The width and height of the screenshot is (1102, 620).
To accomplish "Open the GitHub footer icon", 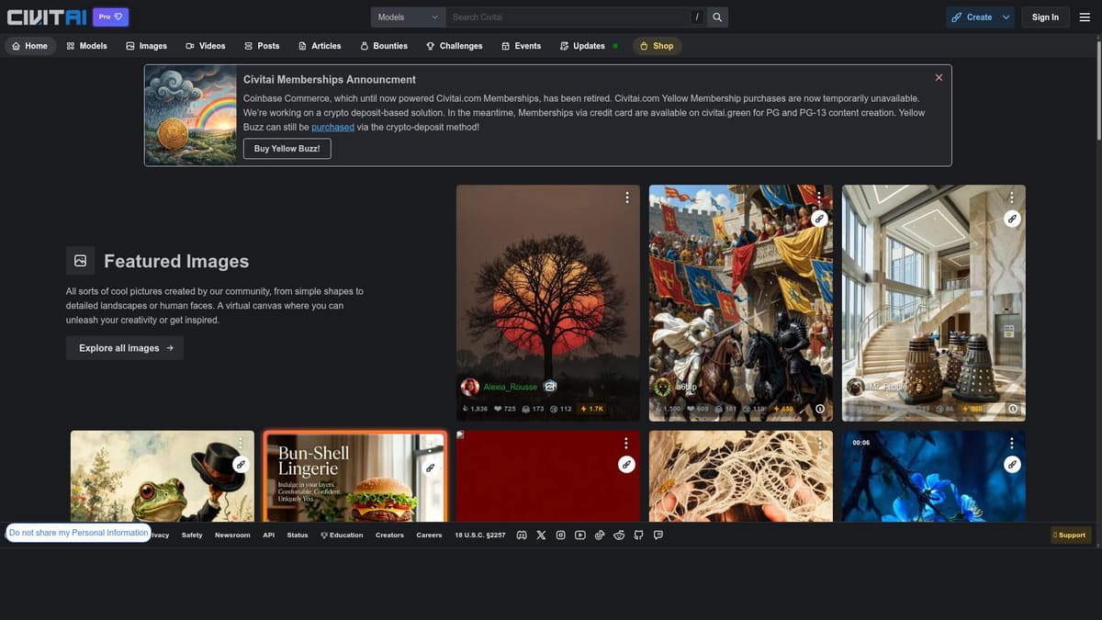I will (638, 535).
